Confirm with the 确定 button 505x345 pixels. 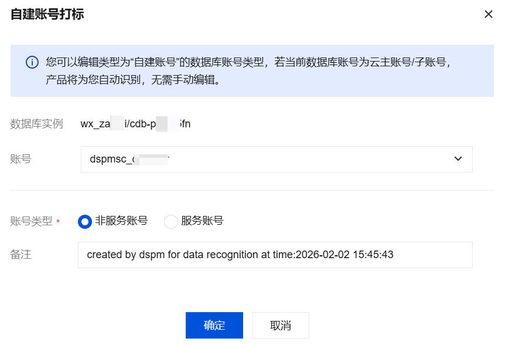tap(214, 326)
